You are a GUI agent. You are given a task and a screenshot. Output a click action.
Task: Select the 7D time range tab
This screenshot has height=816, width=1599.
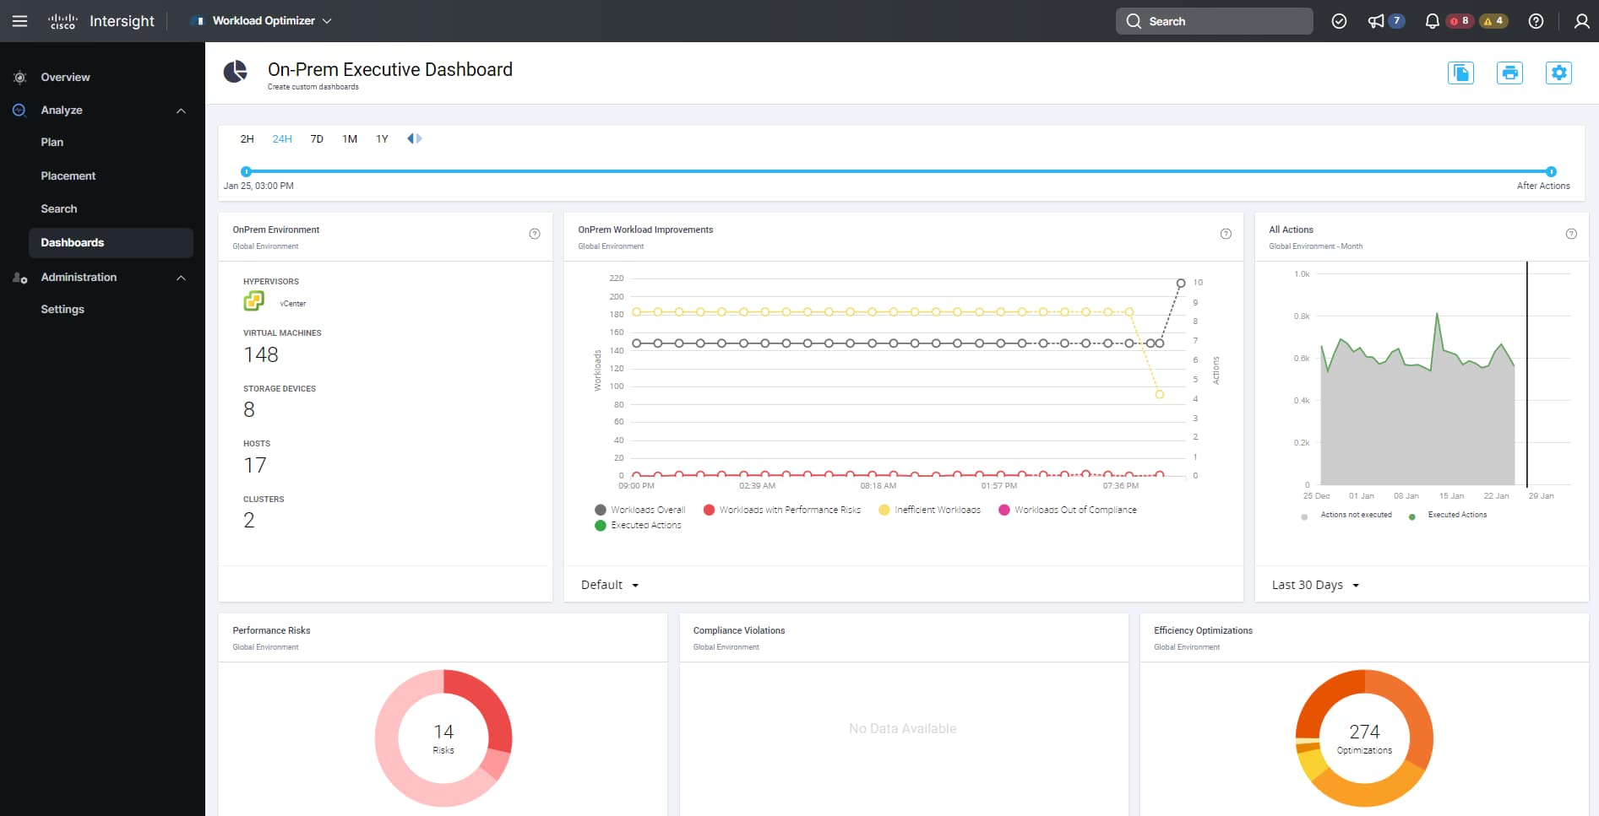pyautogui.click(x=317, y=139)
